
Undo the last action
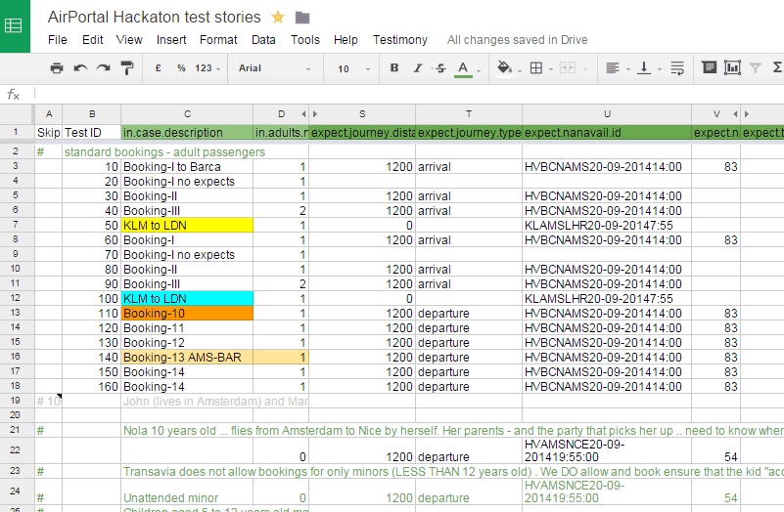(80, 68)
